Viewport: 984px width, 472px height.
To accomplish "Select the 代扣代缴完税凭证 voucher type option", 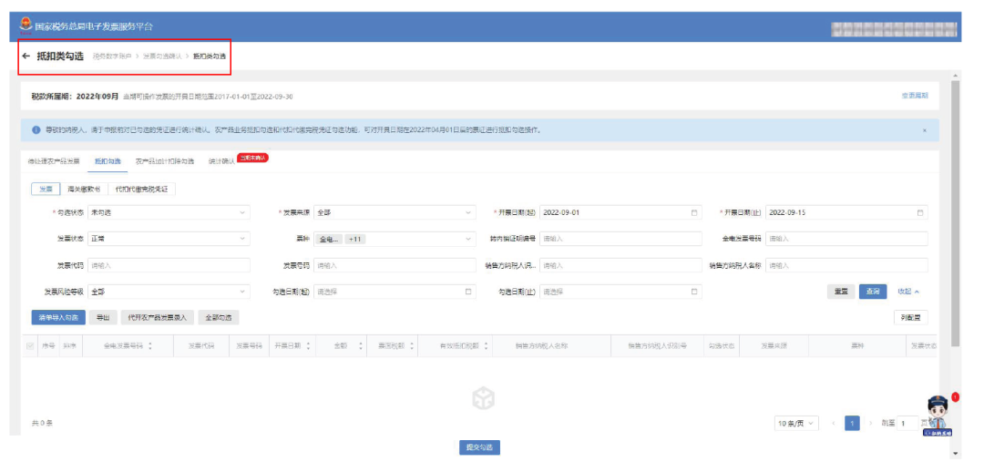I will click(140, 189).
